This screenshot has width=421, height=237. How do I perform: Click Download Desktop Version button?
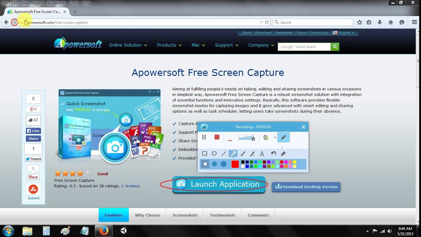306,187
